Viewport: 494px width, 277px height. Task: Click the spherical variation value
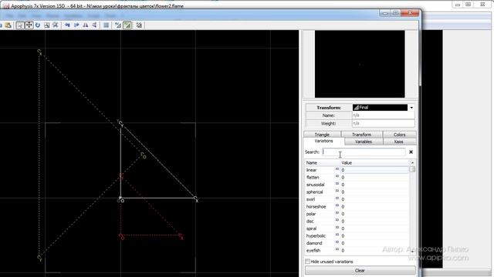[374, 192]
